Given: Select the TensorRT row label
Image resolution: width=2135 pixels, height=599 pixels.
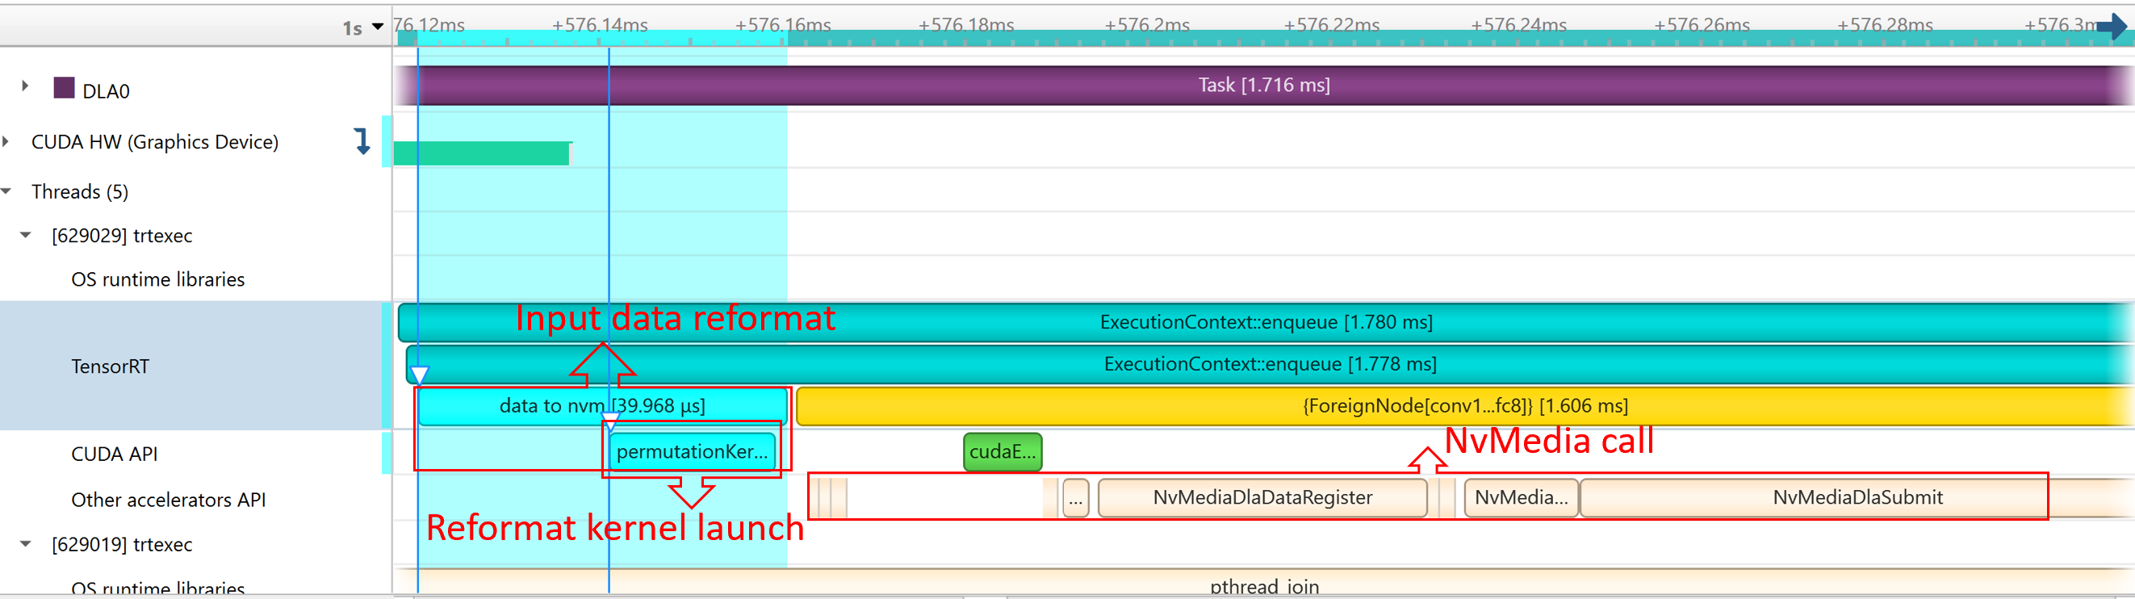Looking at the screenshot, I should (x=111, y=367).
